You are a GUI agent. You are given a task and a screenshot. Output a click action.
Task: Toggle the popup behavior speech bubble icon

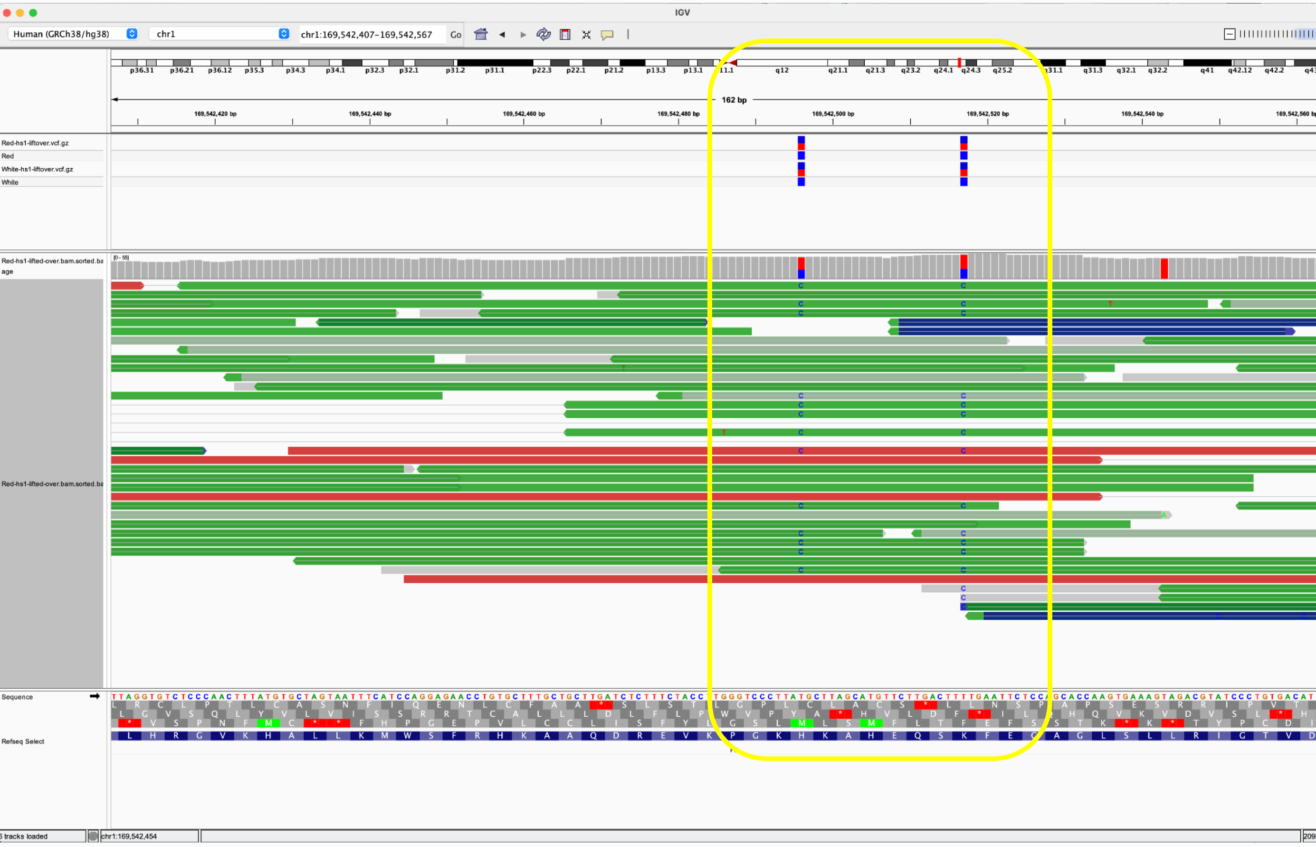point(607,35)
